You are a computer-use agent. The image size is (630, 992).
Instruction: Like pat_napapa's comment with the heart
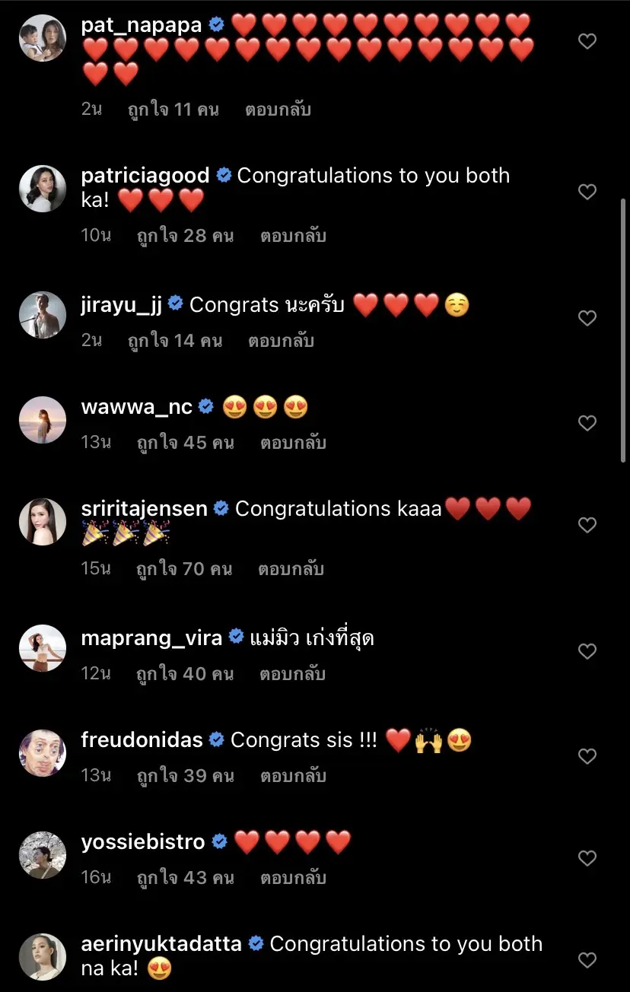(587, 41)
